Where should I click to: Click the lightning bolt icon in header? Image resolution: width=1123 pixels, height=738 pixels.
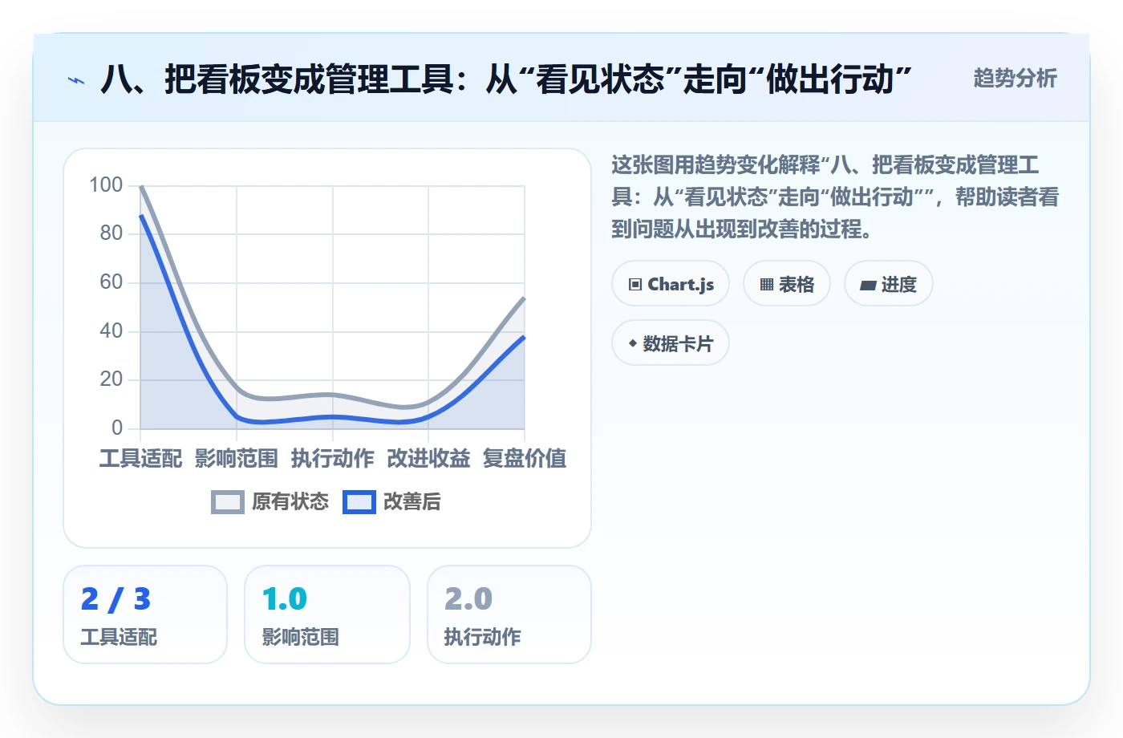point(76,80)
